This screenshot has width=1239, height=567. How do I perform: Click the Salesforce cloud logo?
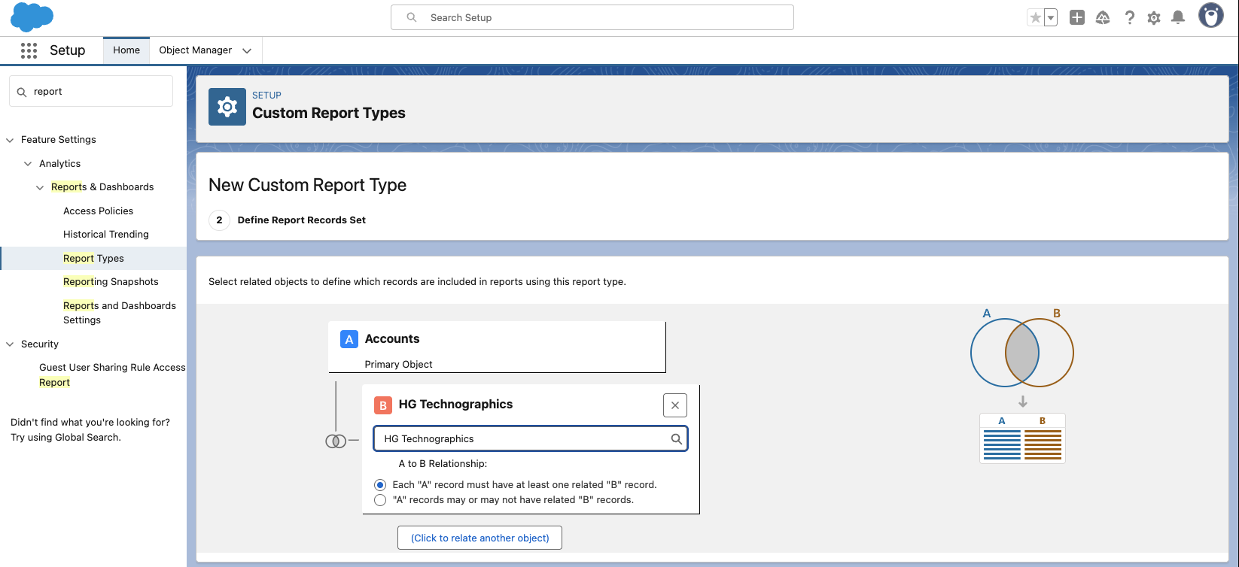click(32, 17)
